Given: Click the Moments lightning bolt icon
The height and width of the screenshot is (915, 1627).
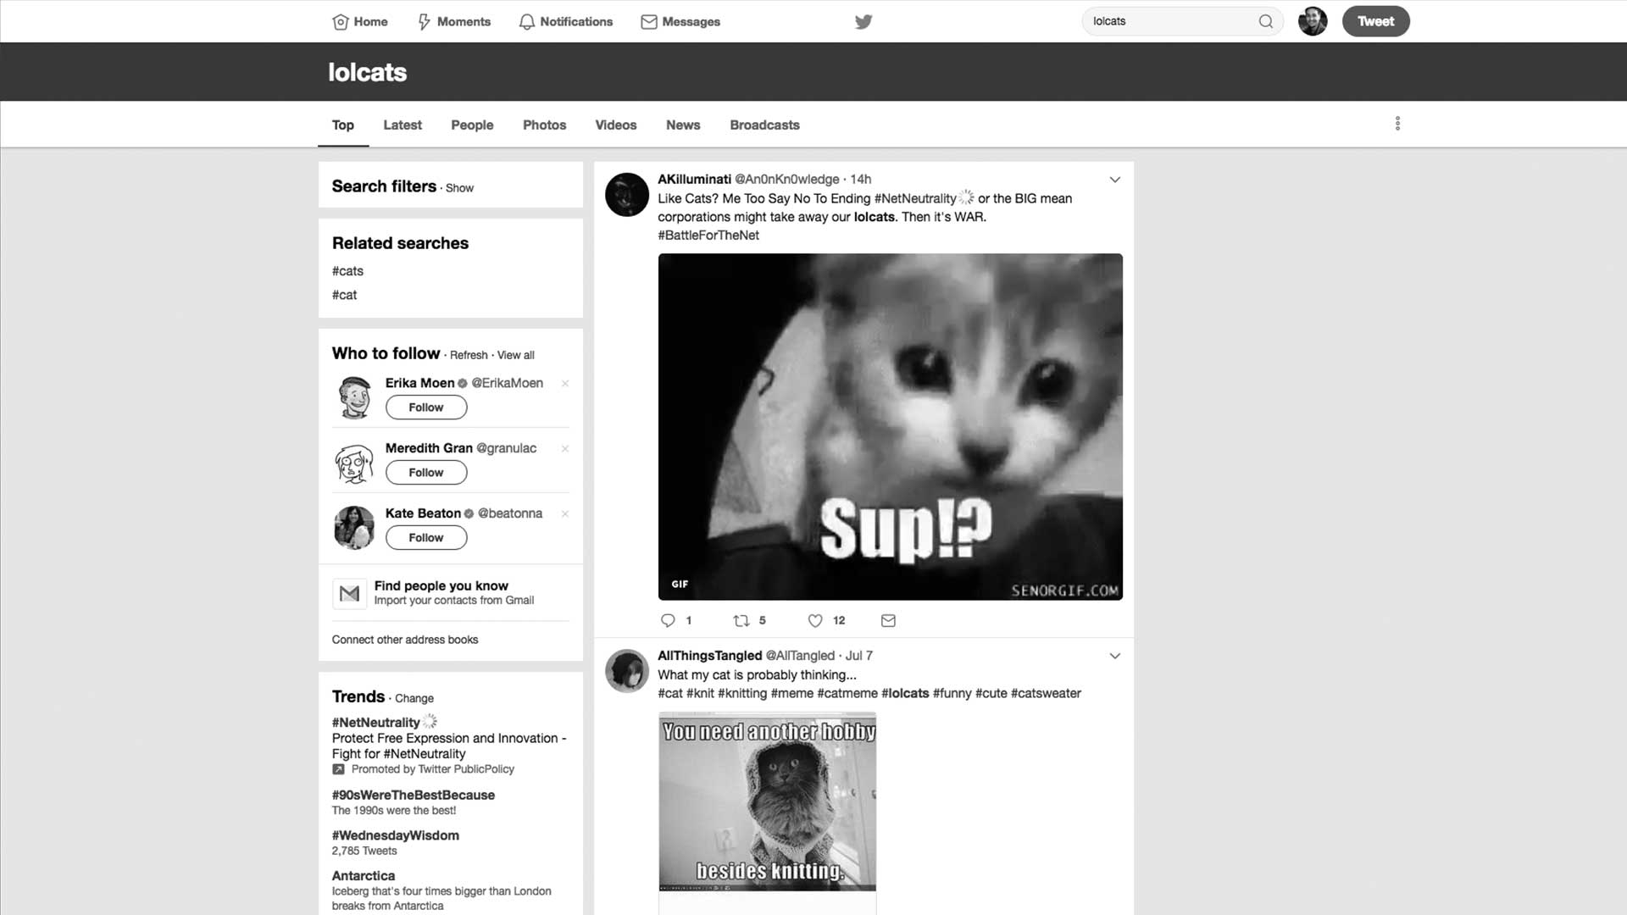Looking at the screenshot, I should [424, 22].
